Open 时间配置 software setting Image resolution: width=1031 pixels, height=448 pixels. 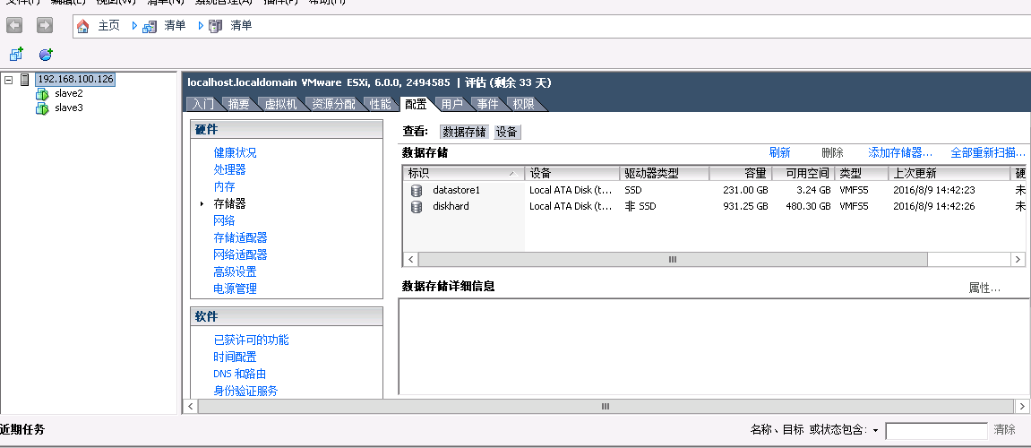click(x=235, y=358)
